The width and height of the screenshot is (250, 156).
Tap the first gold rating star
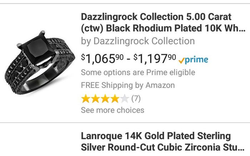click(x=86, y=98)
